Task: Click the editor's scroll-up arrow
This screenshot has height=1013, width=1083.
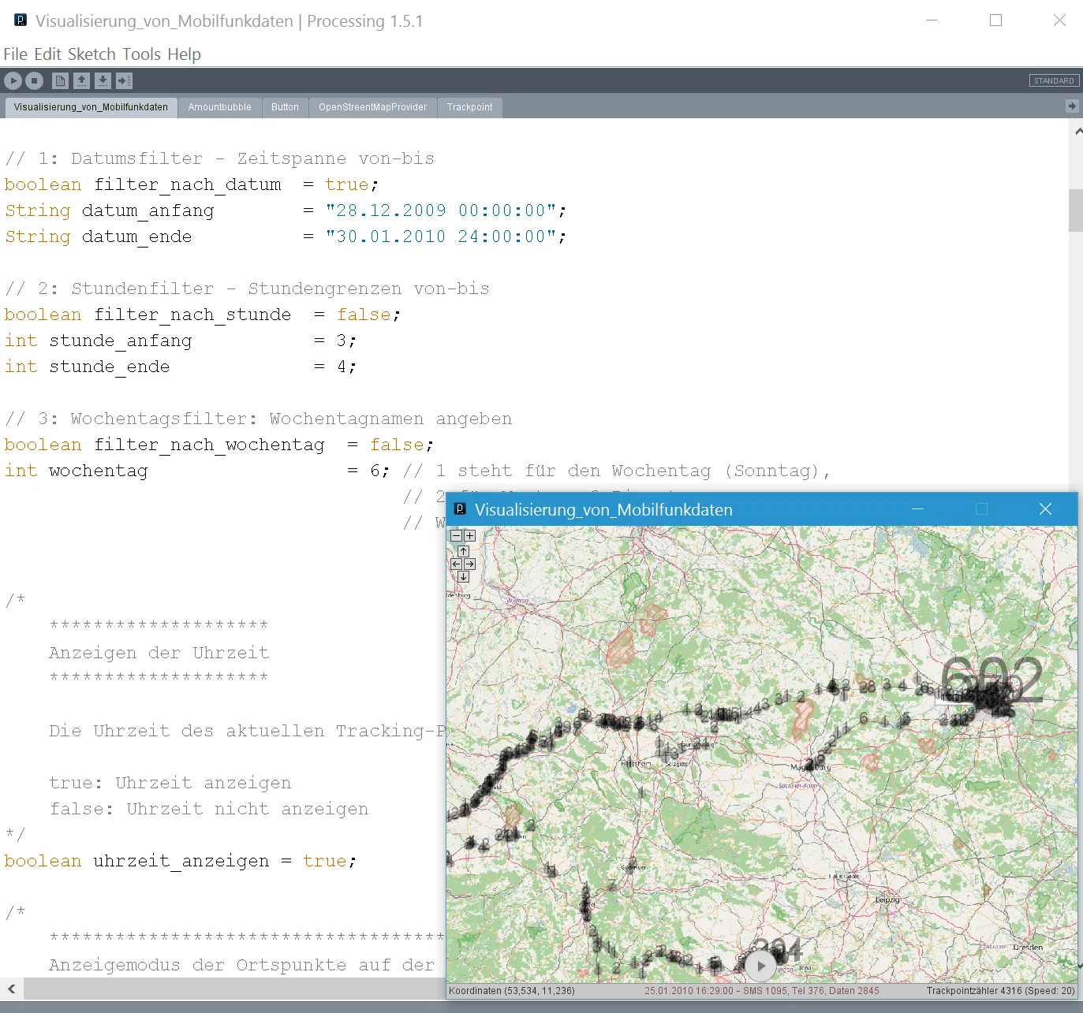Action: click(x=1078, y=132)
